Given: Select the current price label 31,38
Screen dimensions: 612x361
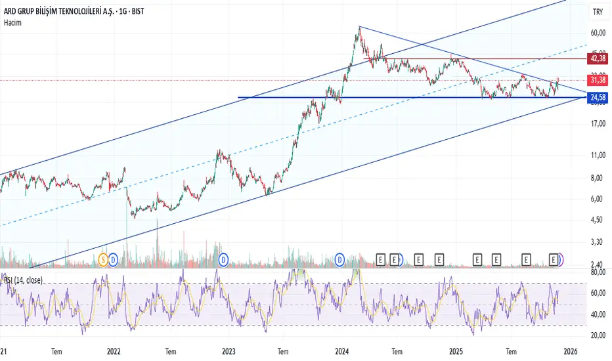Looking at the screenshot, I should pos(598,80).
